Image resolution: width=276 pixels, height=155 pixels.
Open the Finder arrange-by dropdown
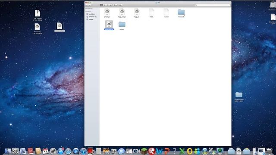pyautogui.click(x=121, y=5)
